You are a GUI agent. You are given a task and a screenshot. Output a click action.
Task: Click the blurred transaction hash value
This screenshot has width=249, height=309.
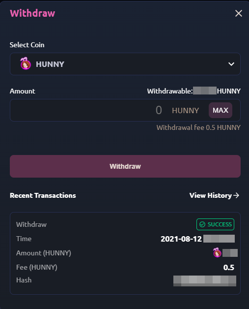click(x=204, y=281)
